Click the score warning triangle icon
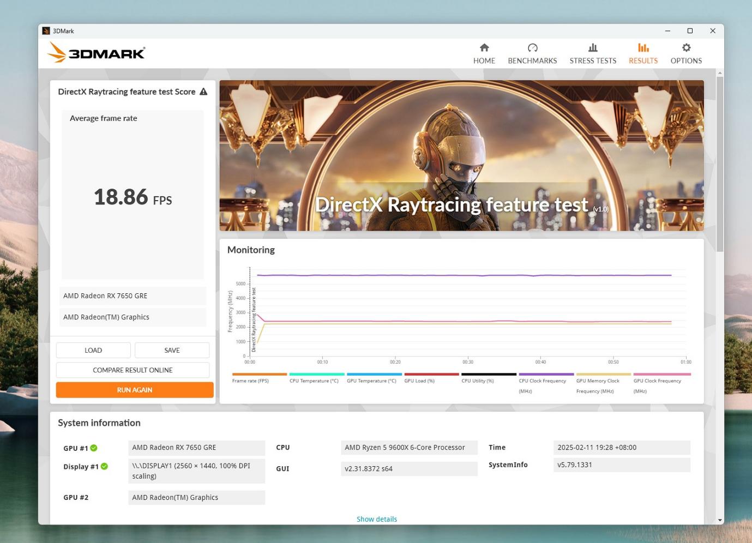The image size is (752, 543). click(203, 92)
